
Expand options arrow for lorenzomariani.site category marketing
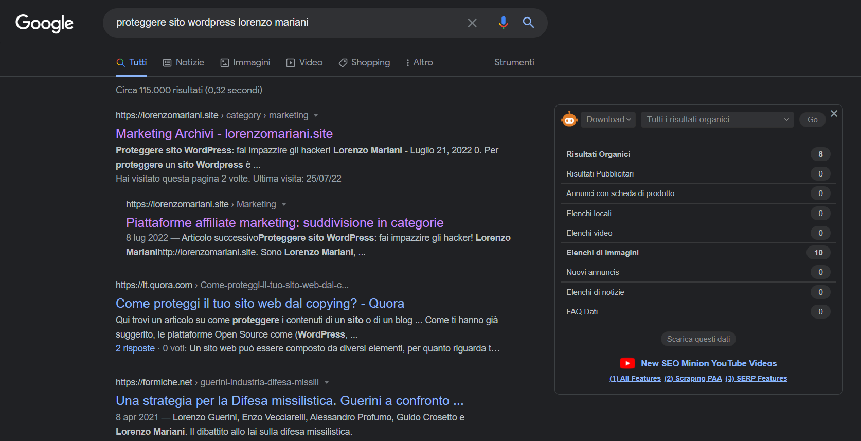coord(316,115)
